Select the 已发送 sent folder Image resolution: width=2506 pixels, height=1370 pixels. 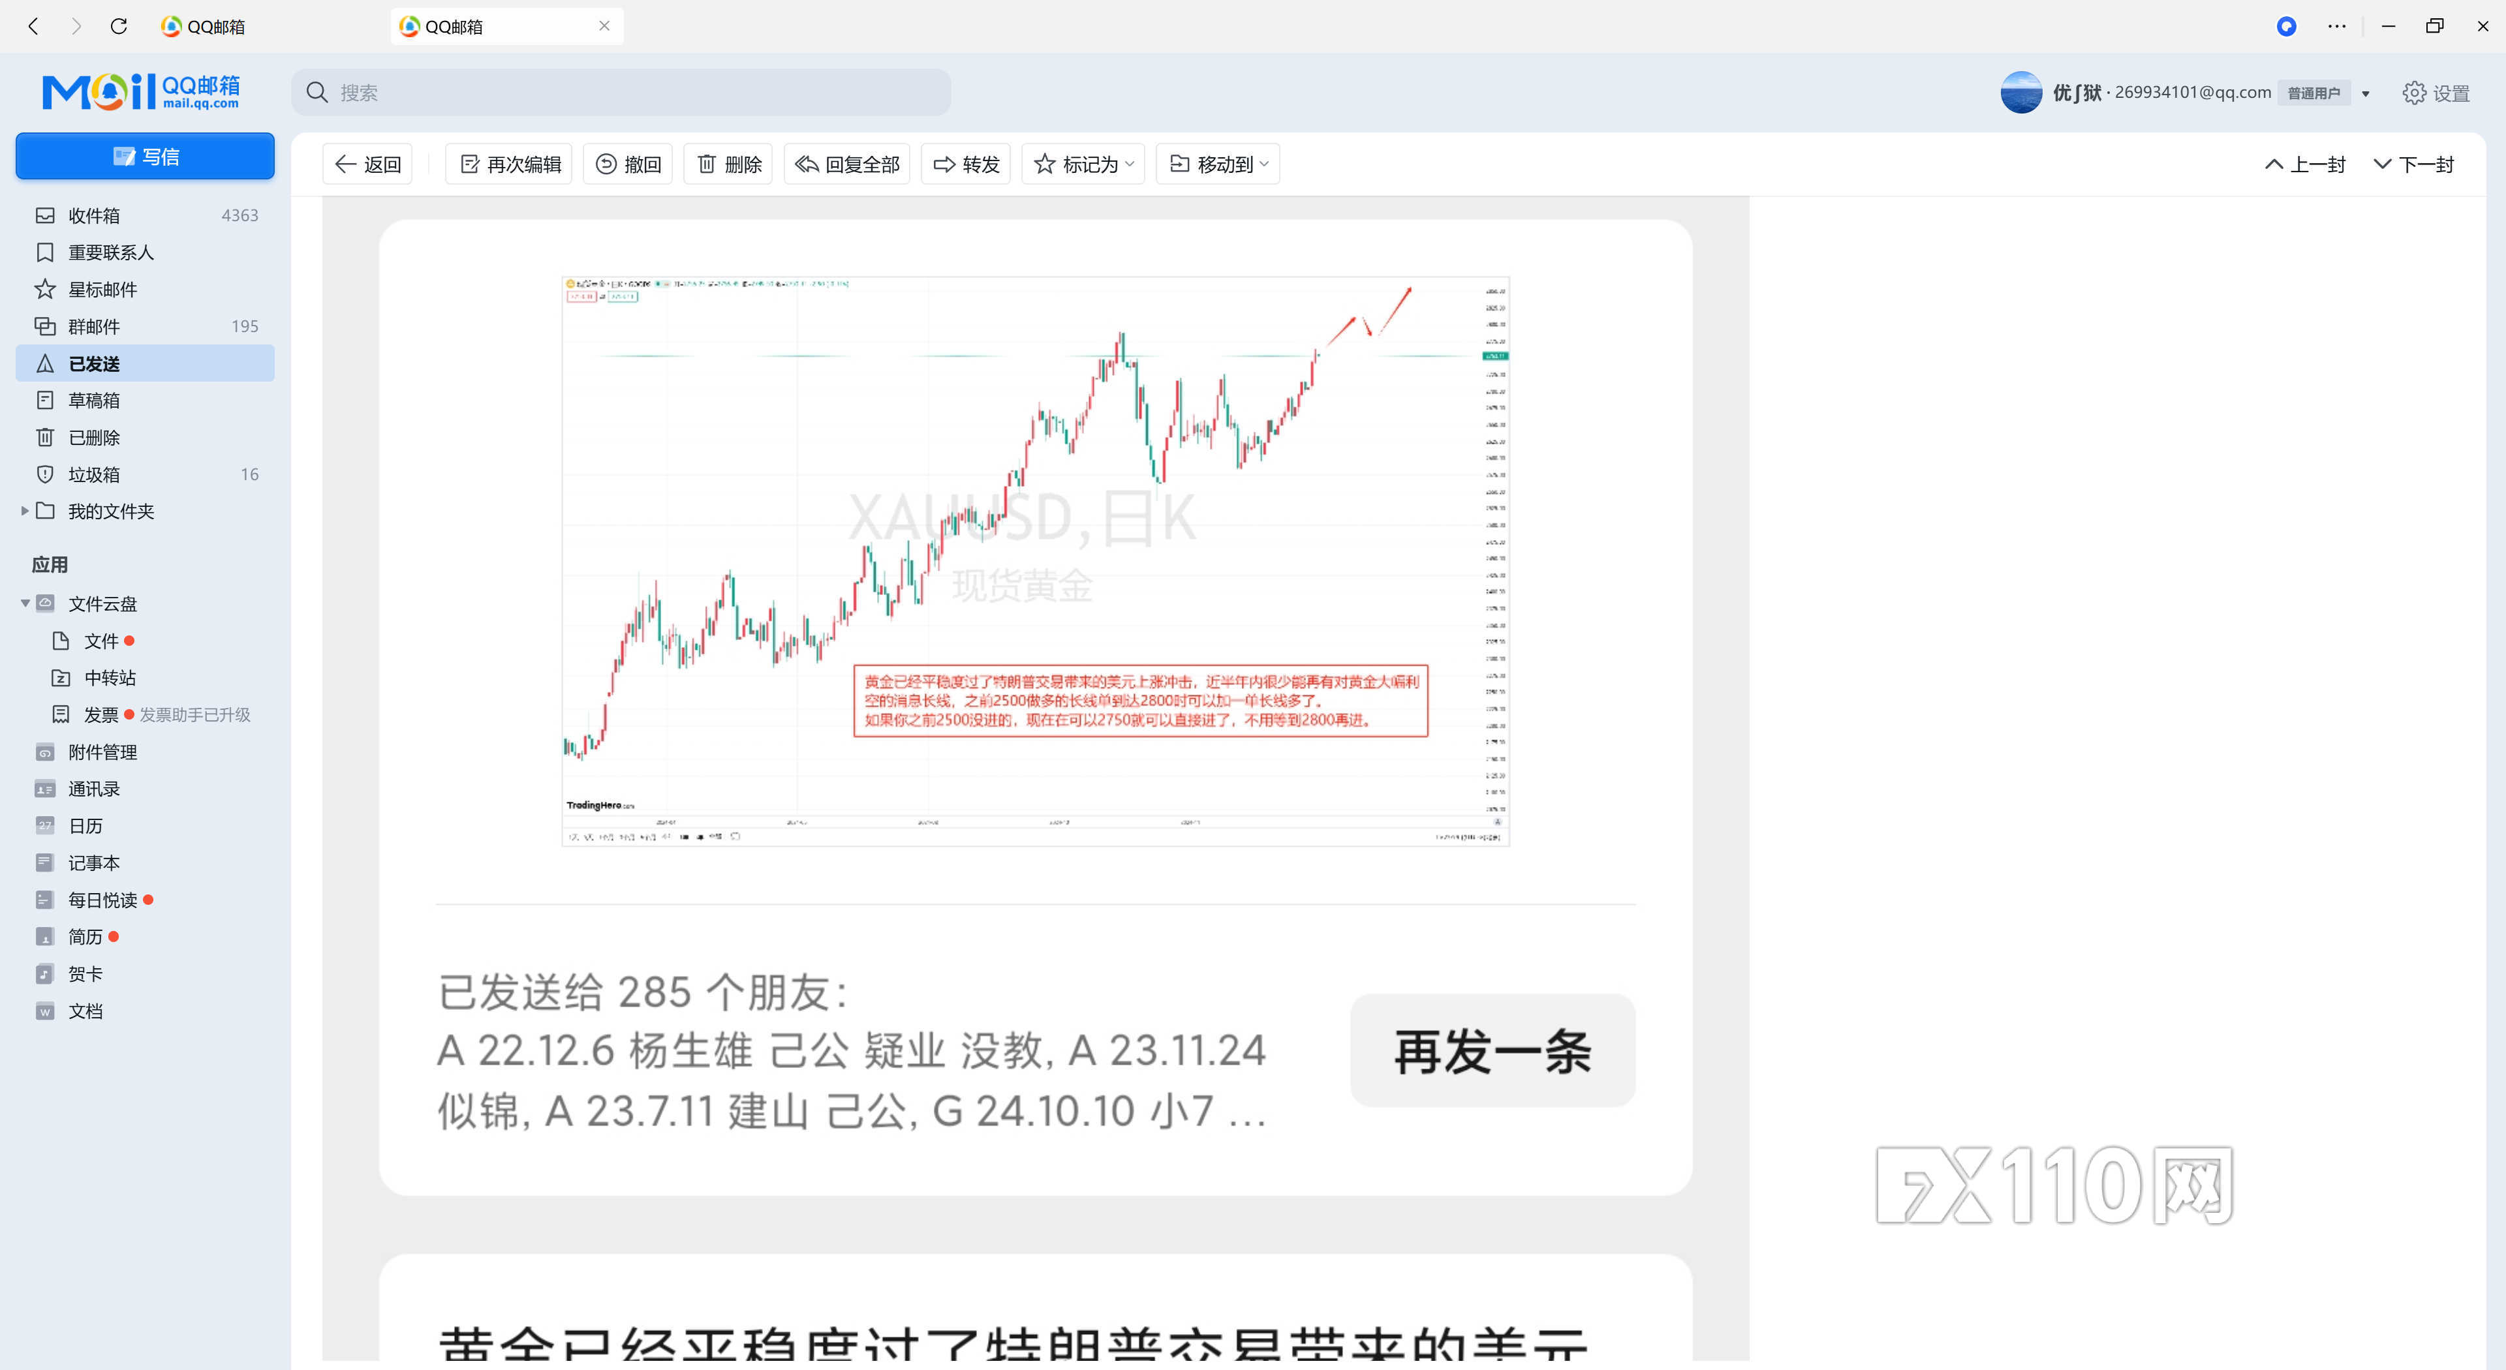tap(145, 363)
